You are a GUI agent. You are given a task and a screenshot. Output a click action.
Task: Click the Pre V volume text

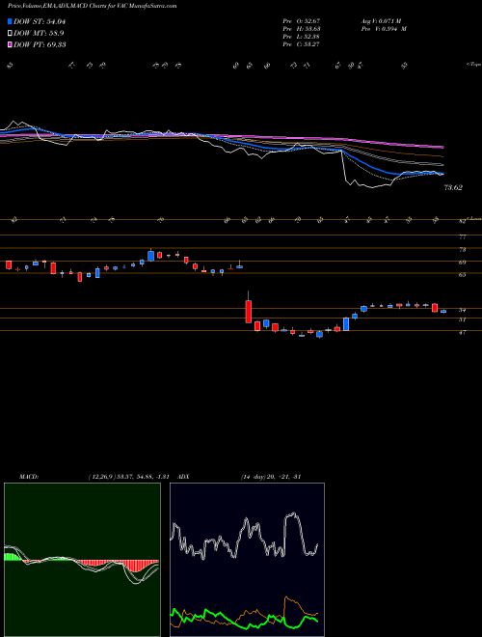pyautogui.click(x=384, y=28)
